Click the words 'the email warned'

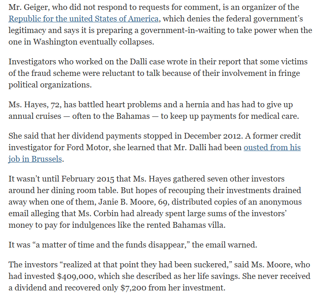223,245
